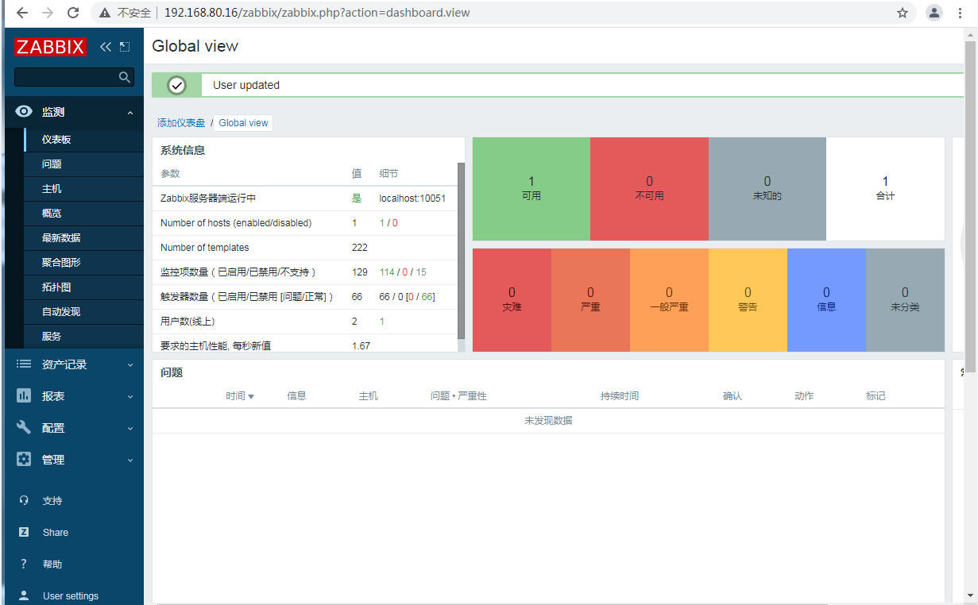Screen dimensions: 978x605
Task: Click the green 可用 host tile
Action: pyautogui.click(x=531, y=189)
